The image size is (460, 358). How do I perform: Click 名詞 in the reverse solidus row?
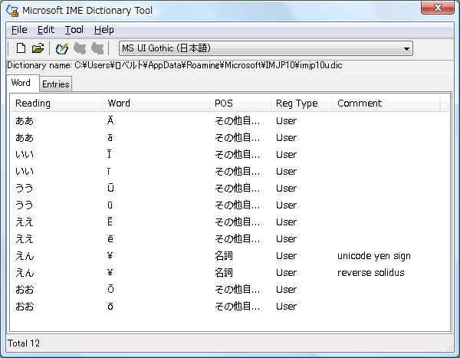pos(224,273)
